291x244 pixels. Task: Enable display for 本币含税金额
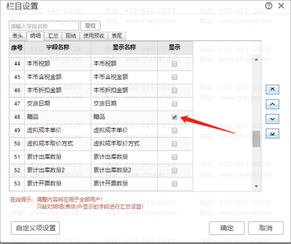174,77
